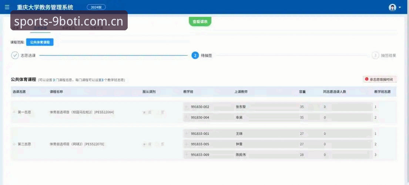Open the 2024秋 term selector
This screenshot has height=185, width=409.
pyautogui.click(x=96, y=7)
